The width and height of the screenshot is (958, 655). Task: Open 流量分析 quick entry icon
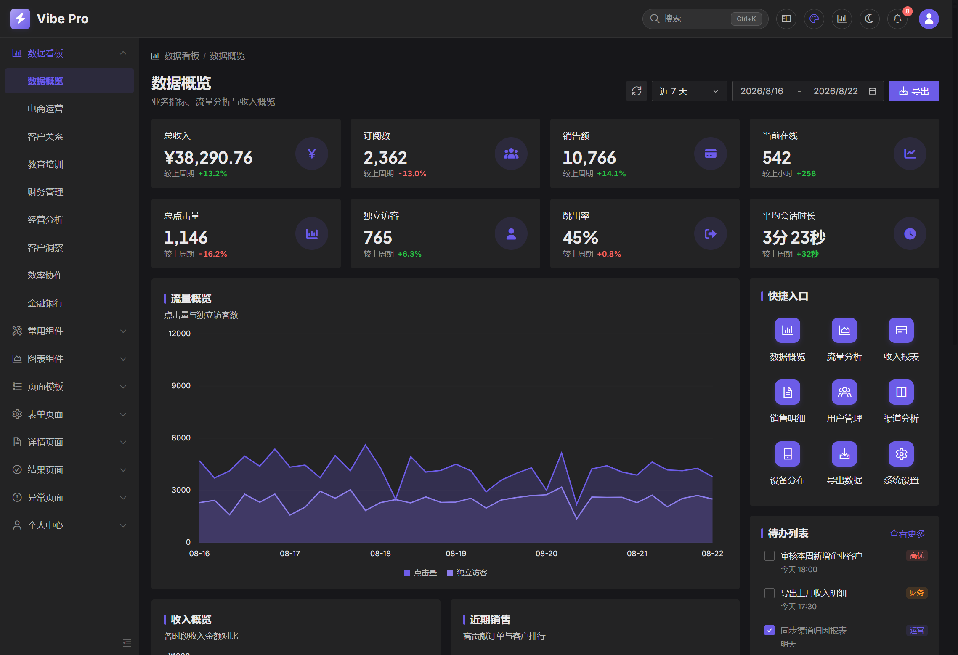pyautogui.click(x=844, y=330)
